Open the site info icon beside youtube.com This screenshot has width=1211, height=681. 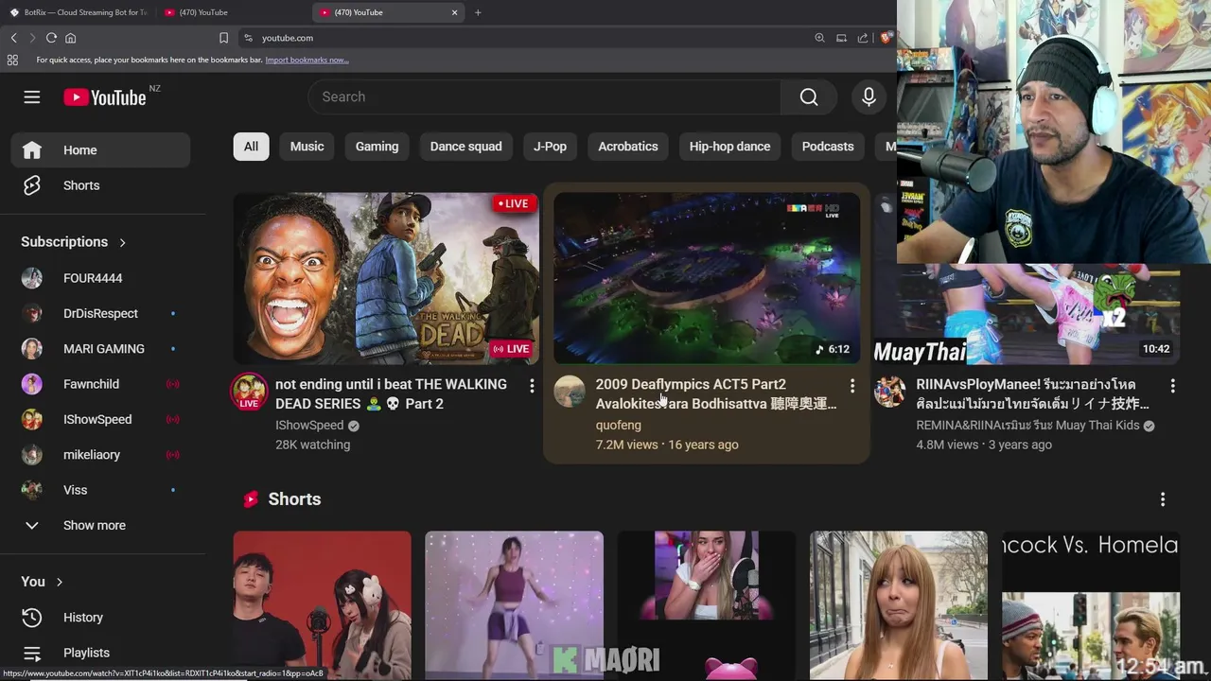[x=248, y=38]
